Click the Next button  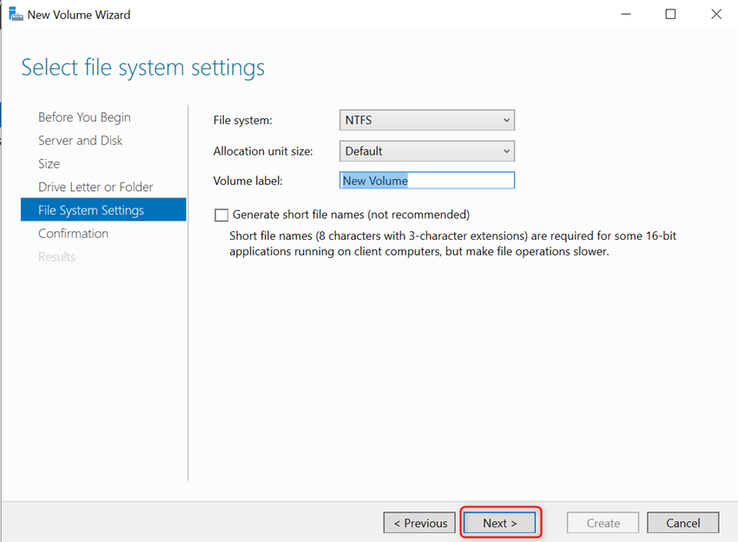pyautogui.click(x=499, y=522)
